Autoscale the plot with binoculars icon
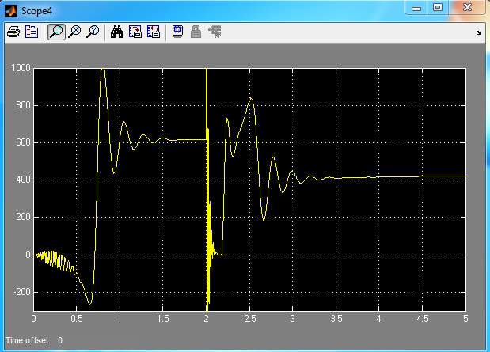Image resolution: width=490 pixels, height=352 pixels. [x=117, y=32]
